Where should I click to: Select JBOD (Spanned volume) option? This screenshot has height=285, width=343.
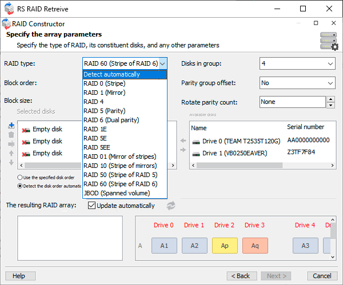pos(116,193)
